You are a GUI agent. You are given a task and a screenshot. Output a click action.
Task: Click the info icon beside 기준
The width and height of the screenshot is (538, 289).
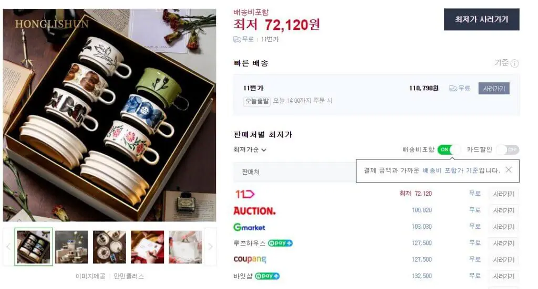coord(515,63)
